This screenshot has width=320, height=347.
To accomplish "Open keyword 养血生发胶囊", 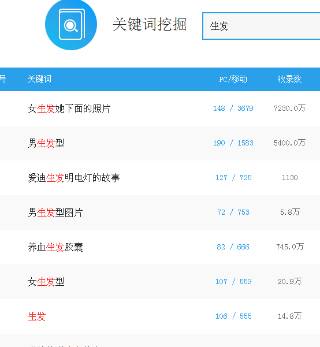I will [55, 247].
